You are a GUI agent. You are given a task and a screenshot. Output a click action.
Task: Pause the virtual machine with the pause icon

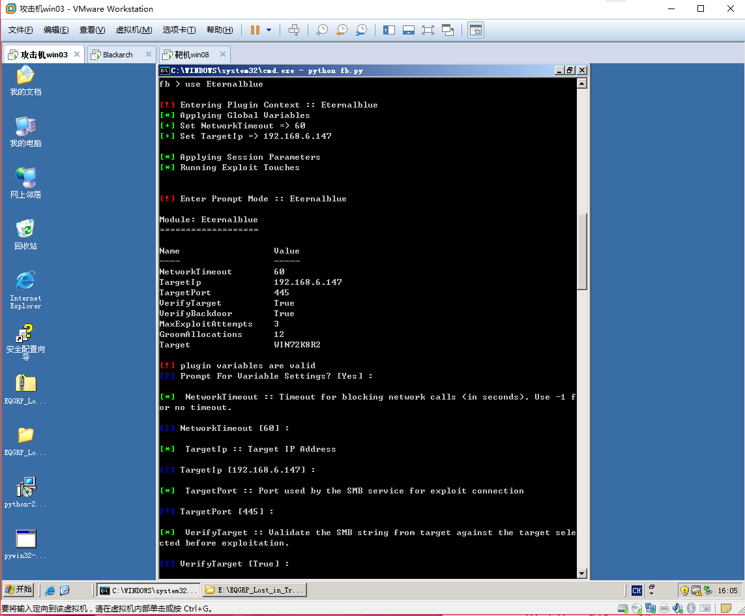point(255,30)
